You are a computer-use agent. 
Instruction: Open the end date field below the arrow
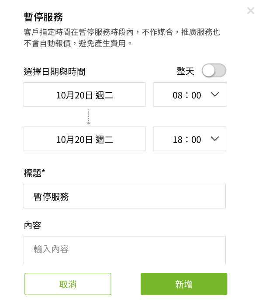point(84,139)
